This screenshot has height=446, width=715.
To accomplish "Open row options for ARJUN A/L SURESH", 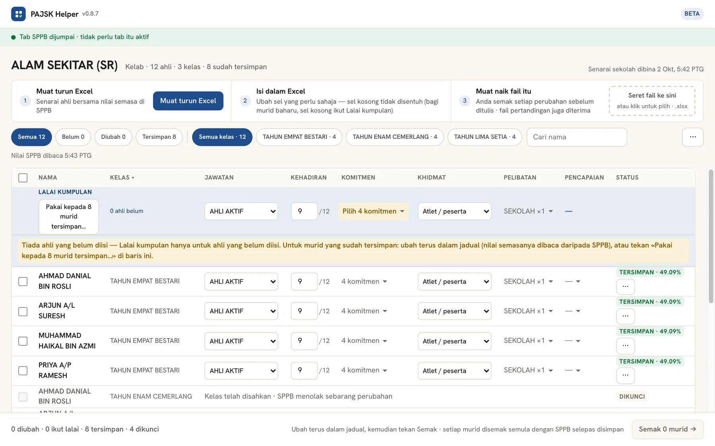I will coord(625,316).
